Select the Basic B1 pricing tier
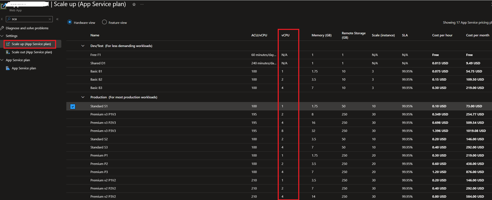 pos(96,71)
